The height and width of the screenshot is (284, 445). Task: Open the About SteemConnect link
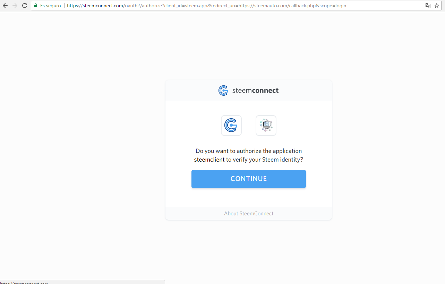pos(249,214)
